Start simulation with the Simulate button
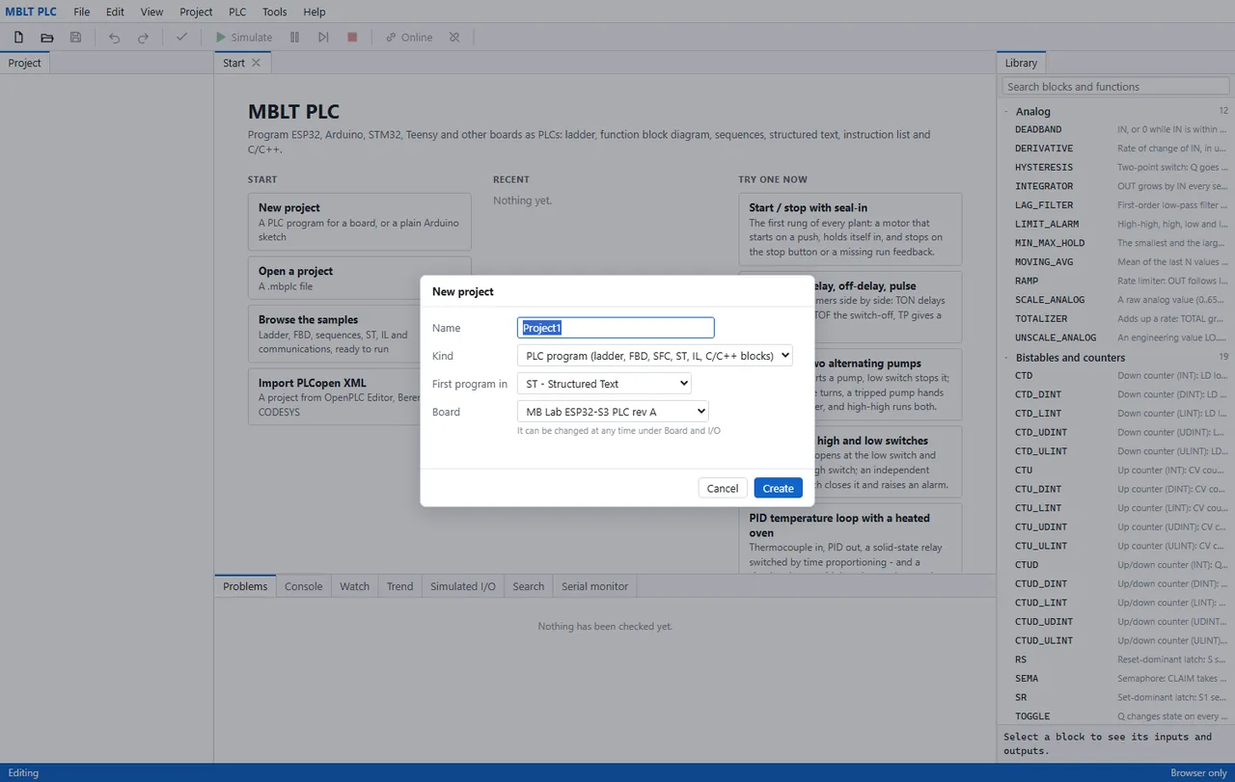Image resolution: width=1235 pixels, height=782 pixels. (x=244, y=38)
